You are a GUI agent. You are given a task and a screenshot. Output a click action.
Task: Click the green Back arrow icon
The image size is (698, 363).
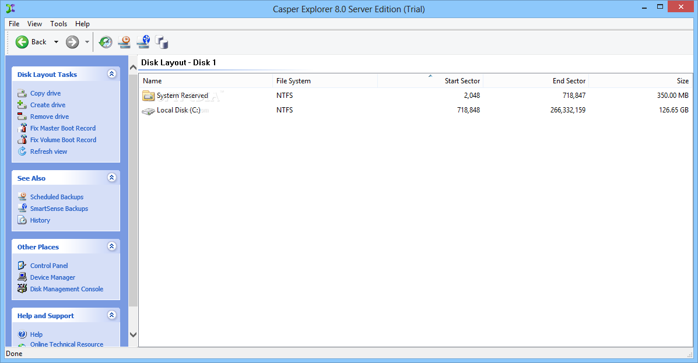pos(22,42)
